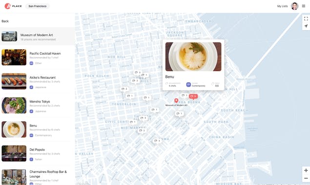
Task: Click the marker near South Park
Action: pos(179,113)
